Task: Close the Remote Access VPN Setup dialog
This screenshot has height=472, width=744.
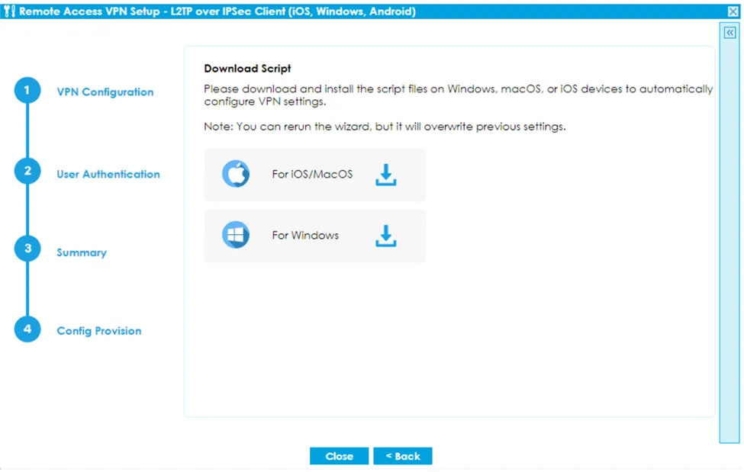Action: coord(733,11)
